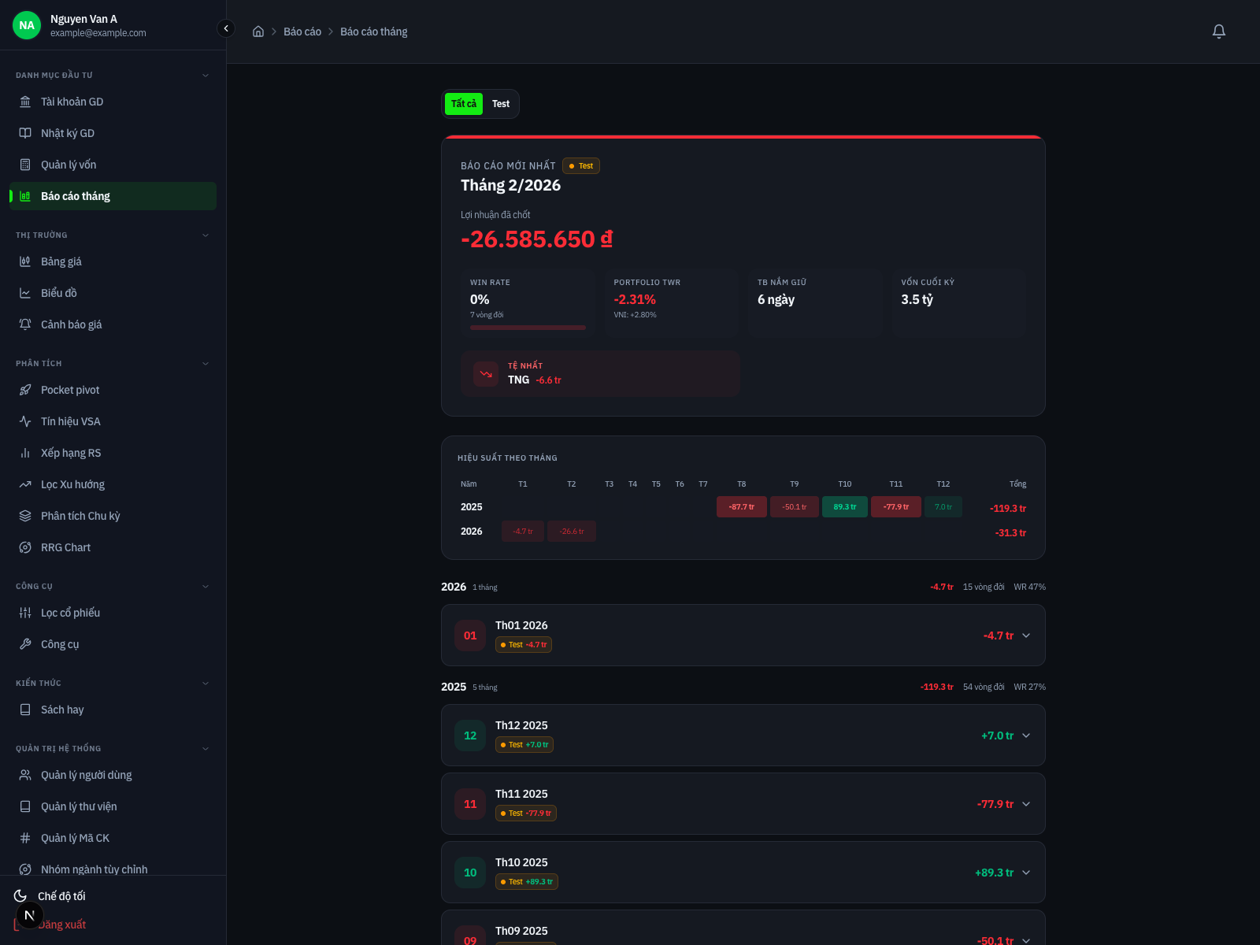This screenshot has height=945, width=1260.
Task: Click the Lọc cổ phiếu sliders icon
Action: tap(25, 613)
